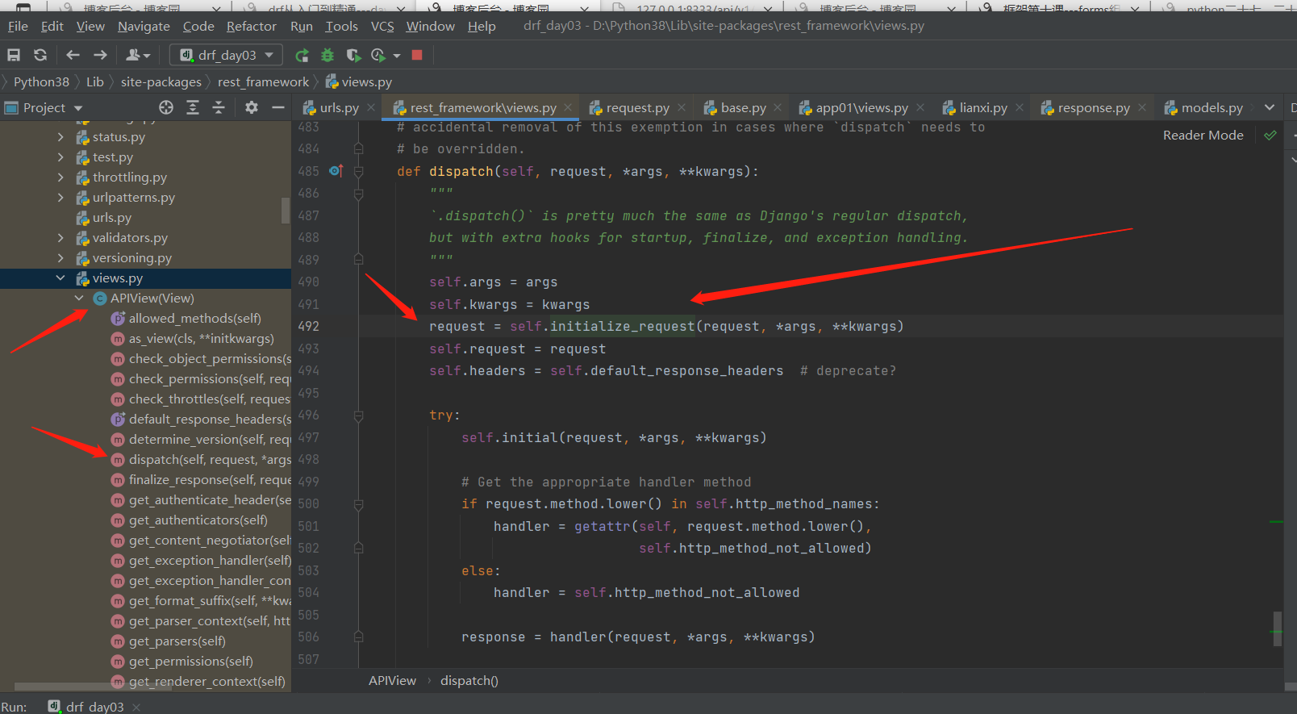
Task: Toggle the fold marker on line 496
Action: (359, 415)
